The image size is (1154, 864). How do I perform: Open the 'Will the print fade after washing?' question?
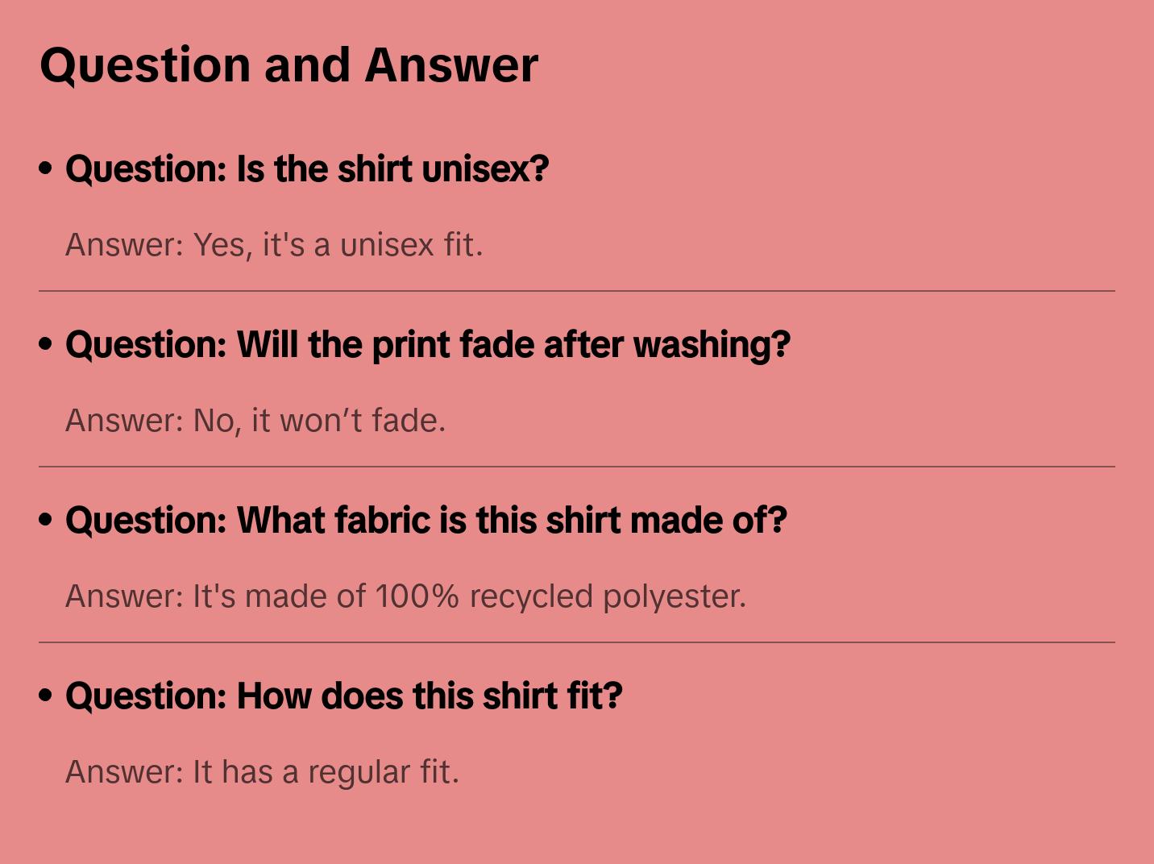(427, 345)
